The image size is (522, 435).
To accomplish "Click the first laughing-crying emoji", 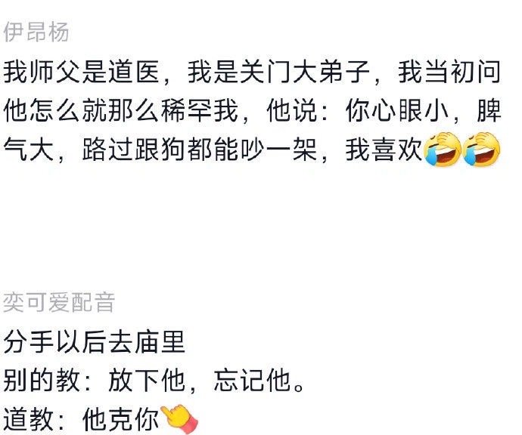I will pyautogui.click(x=443, y=150).
